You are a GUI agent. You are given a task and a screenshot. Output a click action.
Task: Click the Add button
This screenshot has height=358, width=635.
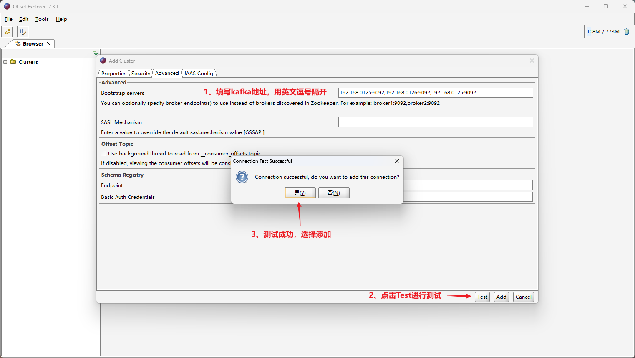pos(501,297)
